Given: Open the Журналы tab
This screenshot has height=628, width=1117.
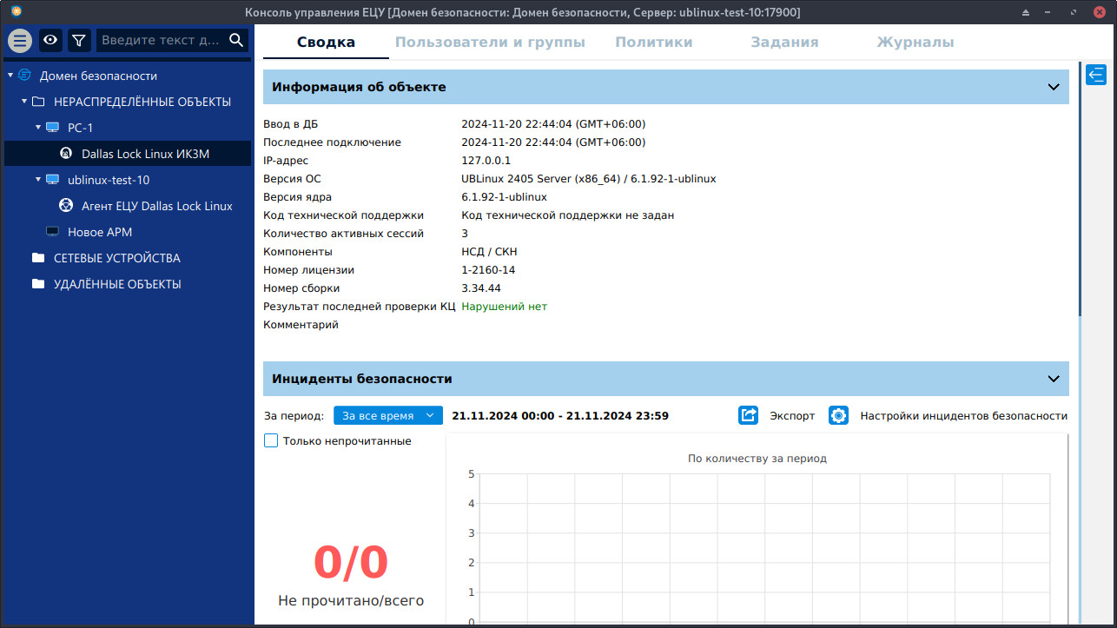Looking at the screenshot, I should (915, 42).
